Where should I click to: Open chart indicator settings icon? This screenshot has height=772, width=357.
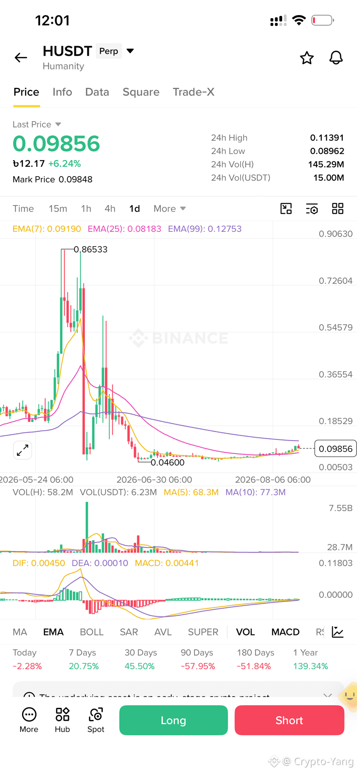click(312, 209)
